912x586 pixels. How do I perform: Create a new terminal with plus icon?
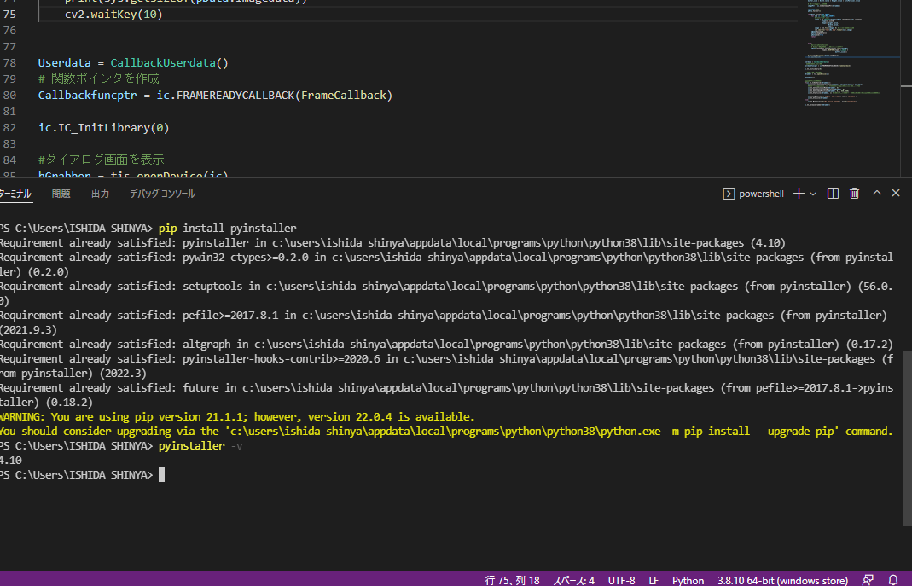coord(799,193)
